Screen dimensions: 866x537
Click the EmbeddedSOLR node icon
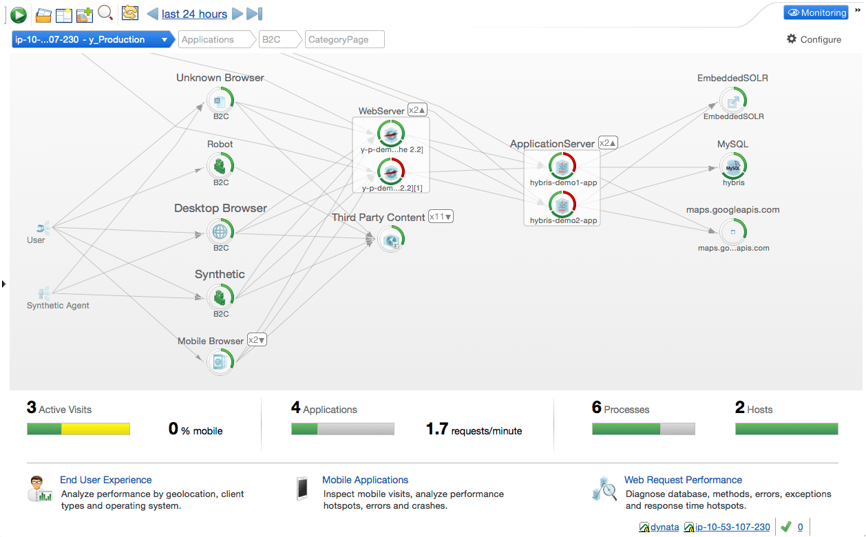tap(733, 101)
